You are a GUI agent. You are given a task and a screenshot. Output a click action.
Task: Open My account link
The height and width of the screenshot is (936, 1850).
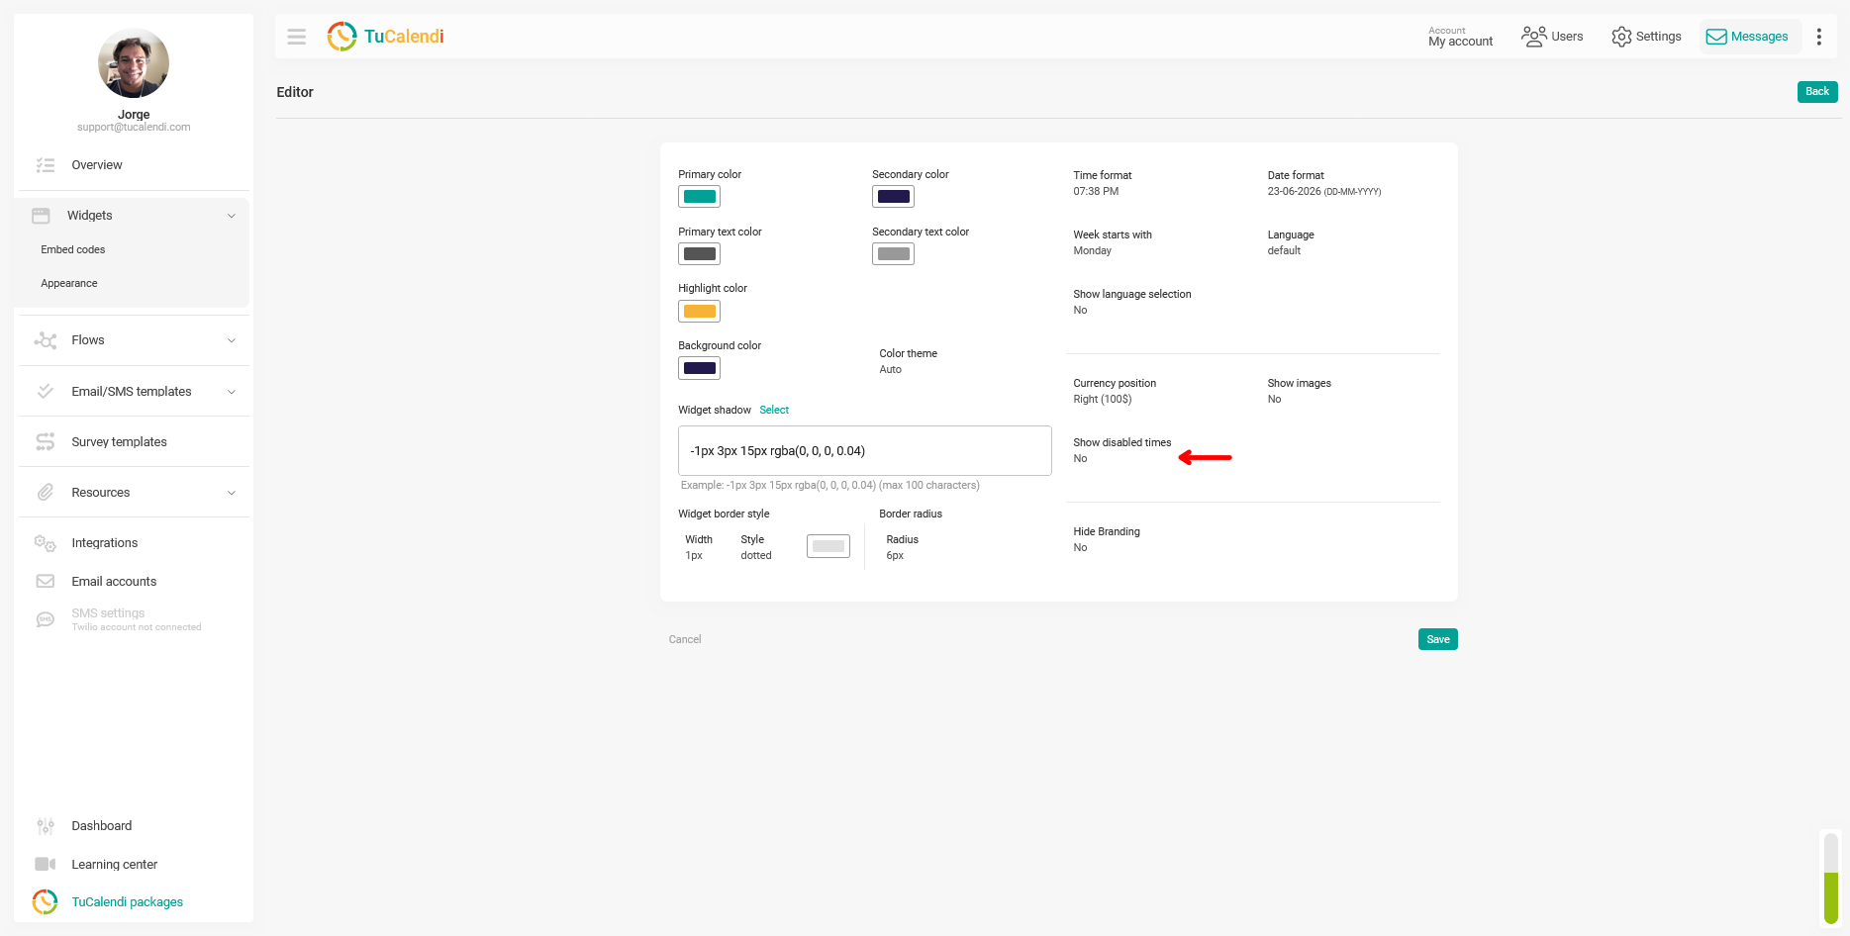point(1461,38)
